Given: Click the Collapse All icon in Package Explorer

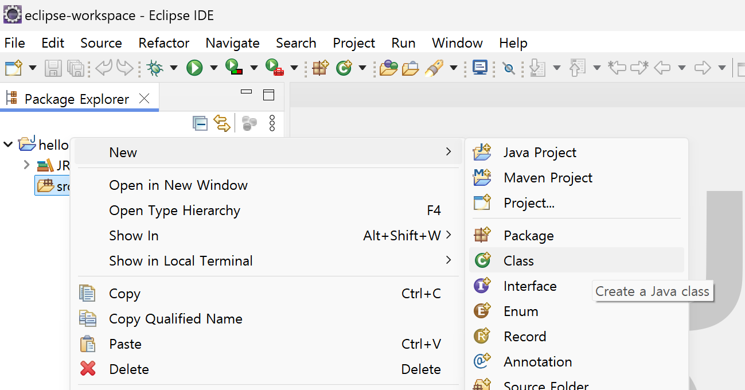Looking at the screenshot, I should (200, 123).
